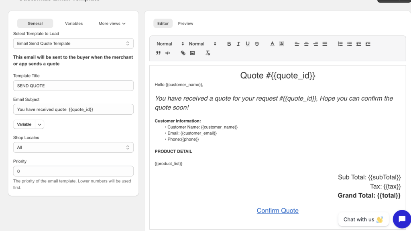Toggle bold formatting in editor toolbar
This screenshot has height=231, width=411.
229,44
